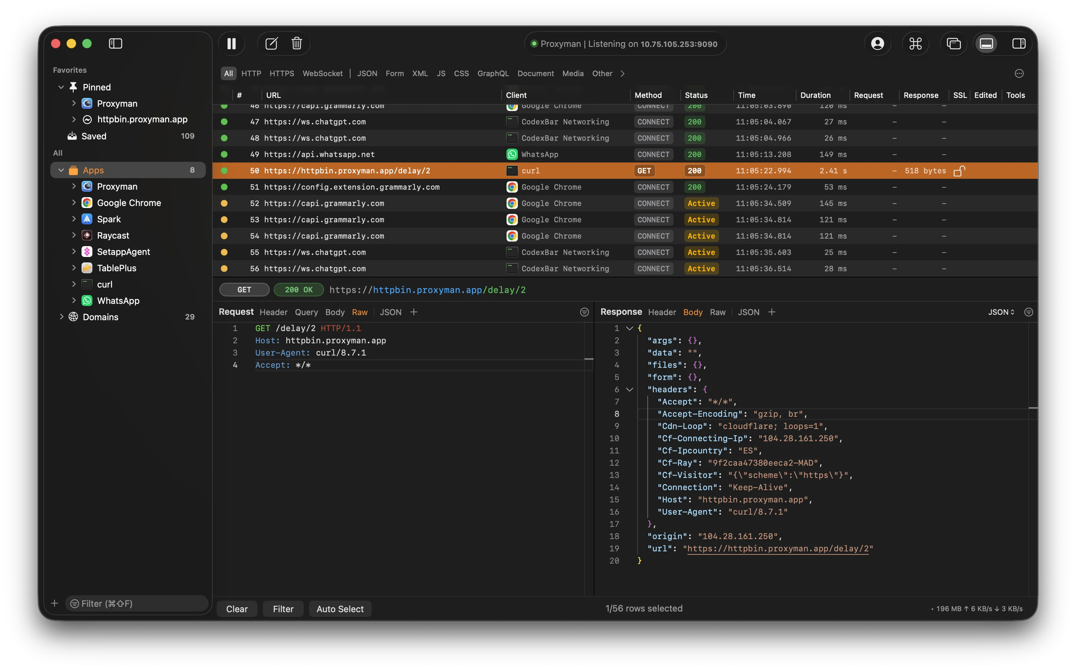Click the SSL unlock icon on row 50
1076x671 pixels.
tap(959, 171)
